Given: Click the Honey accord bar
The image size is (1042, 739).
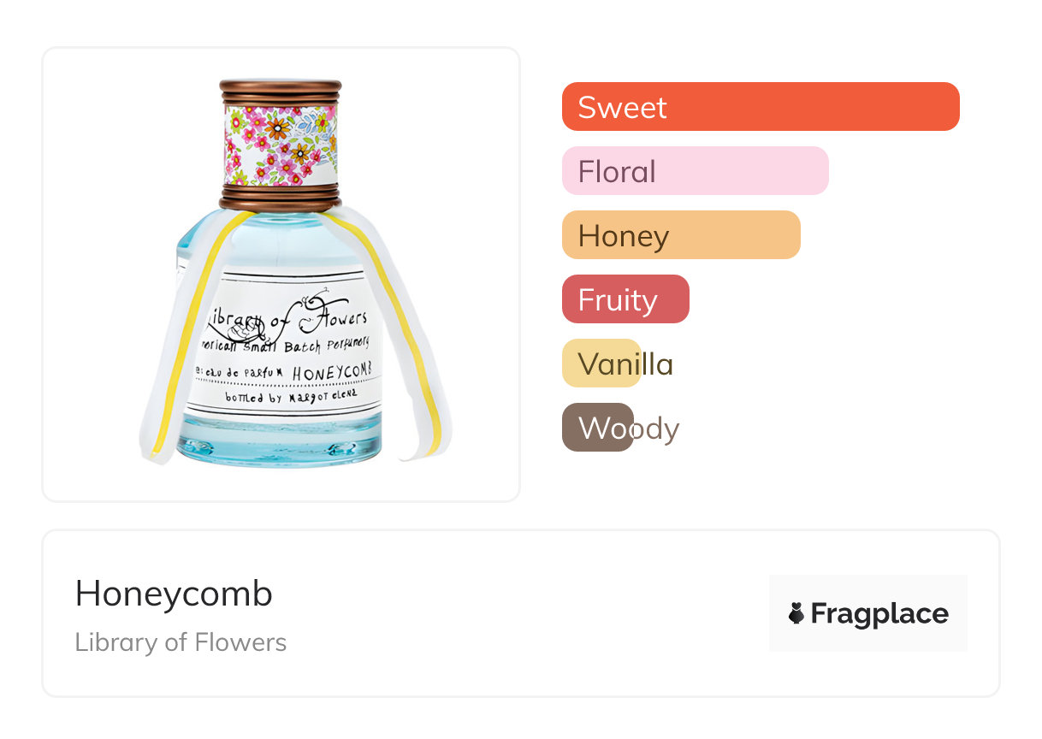Looking at the screenshot, I should click(x=680, y=235).
